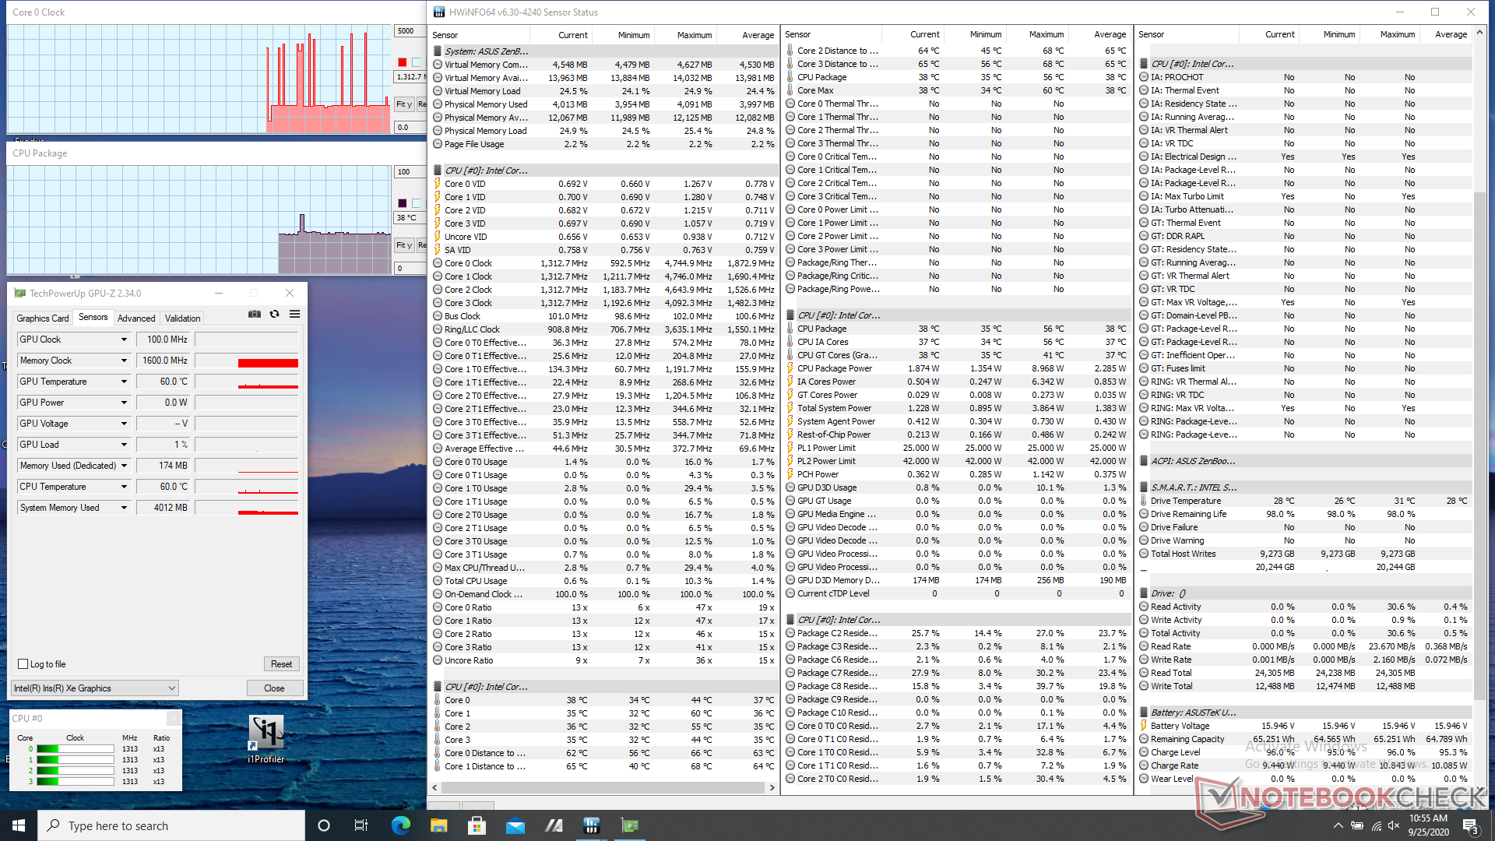This screenshot has width=1495, height=841.
Task: Open the Validation tab in GPU-Z
Action: pyautogui.click(x=183, y=318)
